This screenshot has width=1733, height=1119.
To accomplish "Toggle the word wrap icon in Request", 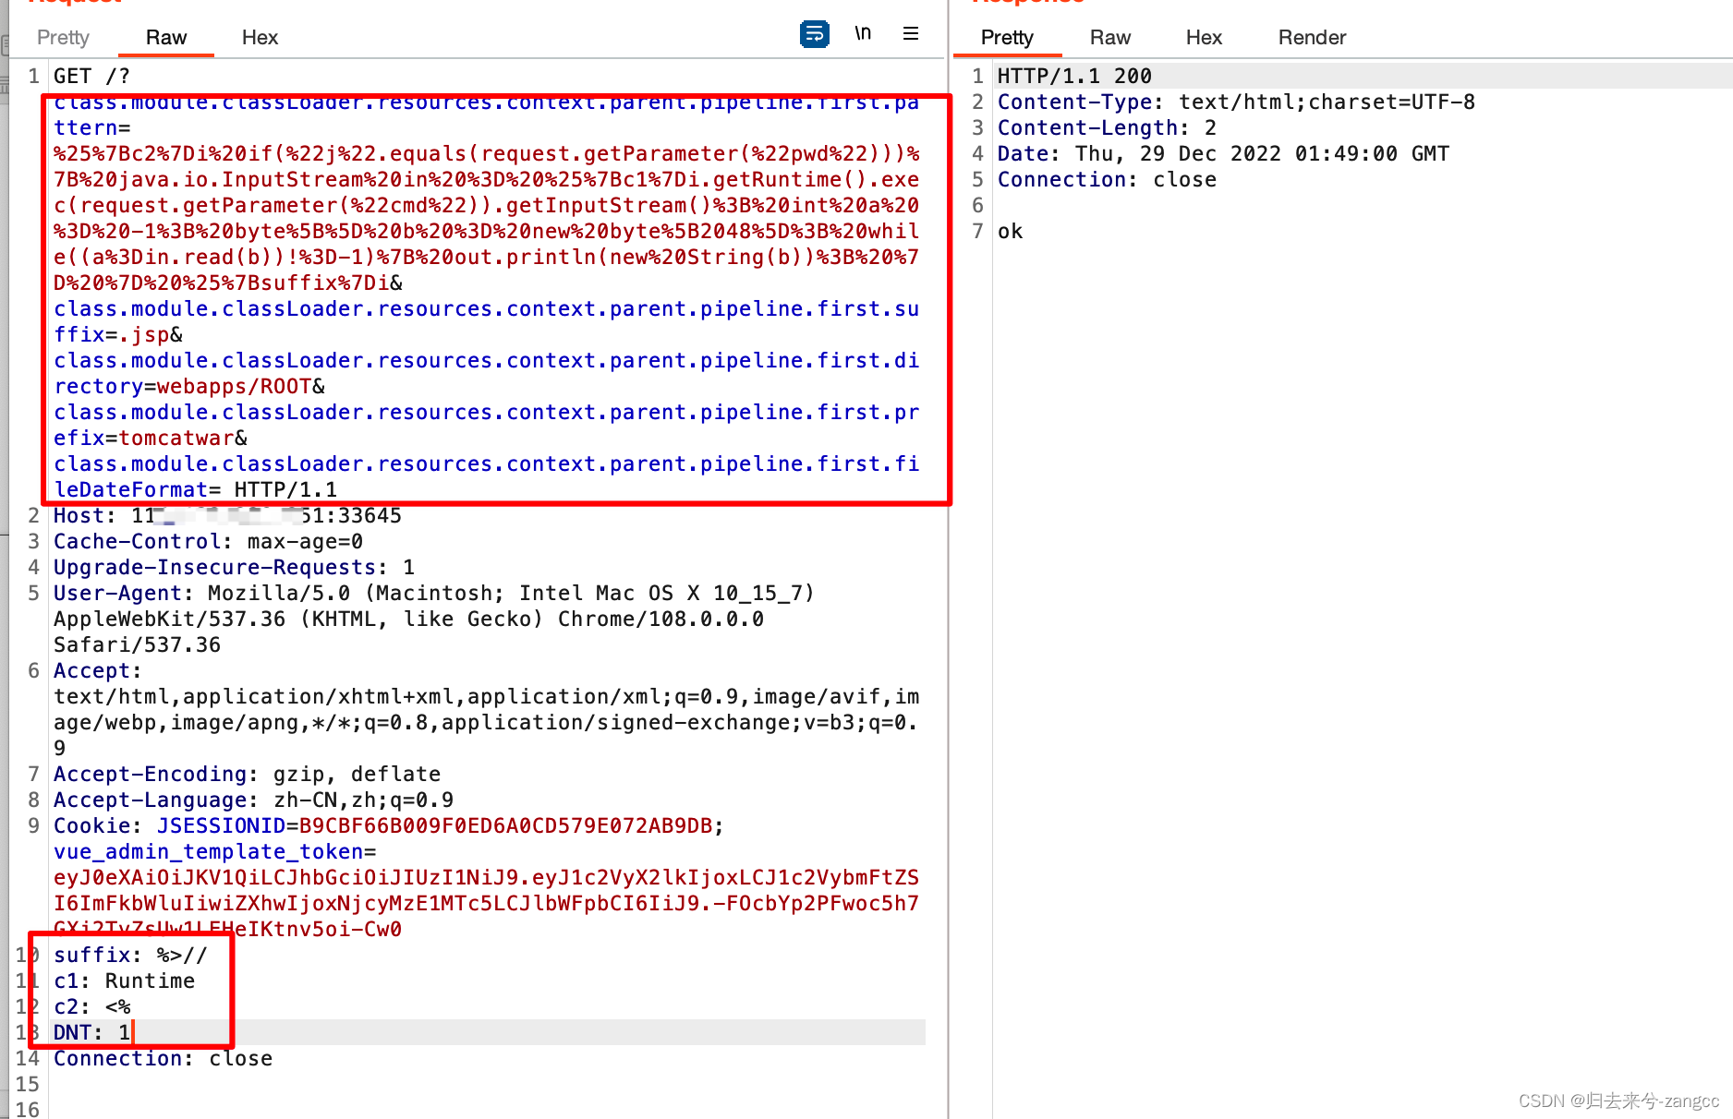I will tap(814, 34).
